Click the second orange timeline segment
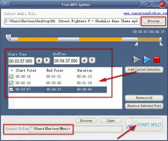The height and width of the screenshot is (141, 168). pos(101,39)
